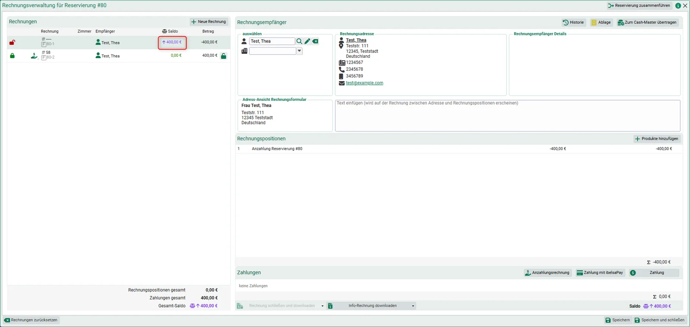Click Rechnungen zurücksetzen
The image size is (690, 327).
pos(31,320)
